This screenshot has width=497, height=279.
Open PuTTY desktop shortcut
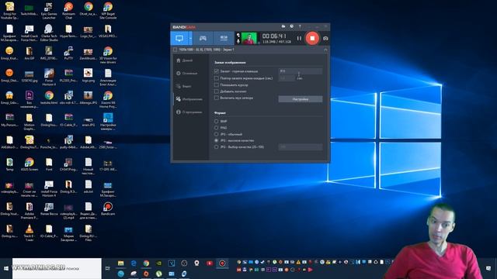[68, 53]
